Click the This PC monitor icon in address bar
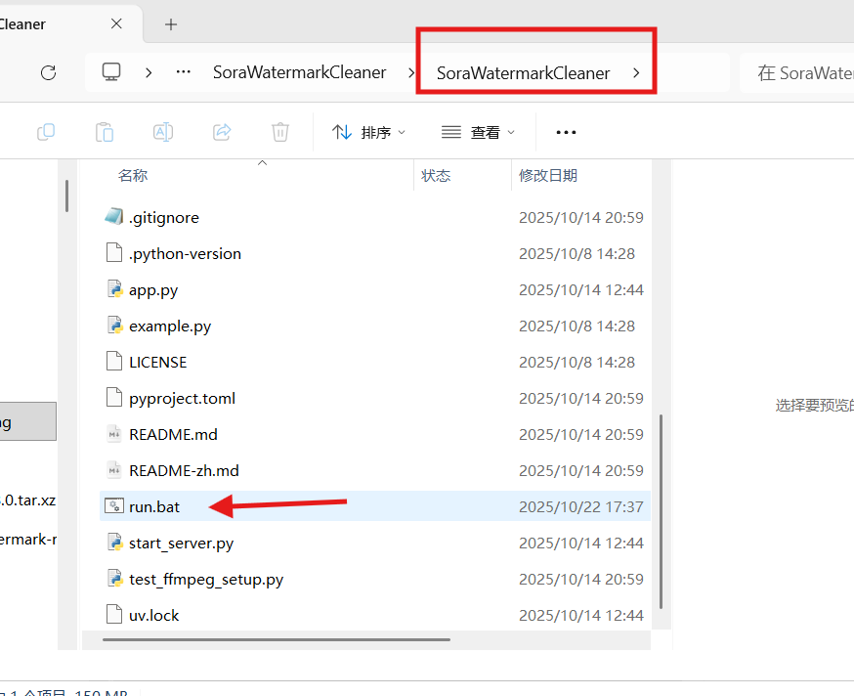Screen dimensions: 854x696 click(x=111, y=72)
